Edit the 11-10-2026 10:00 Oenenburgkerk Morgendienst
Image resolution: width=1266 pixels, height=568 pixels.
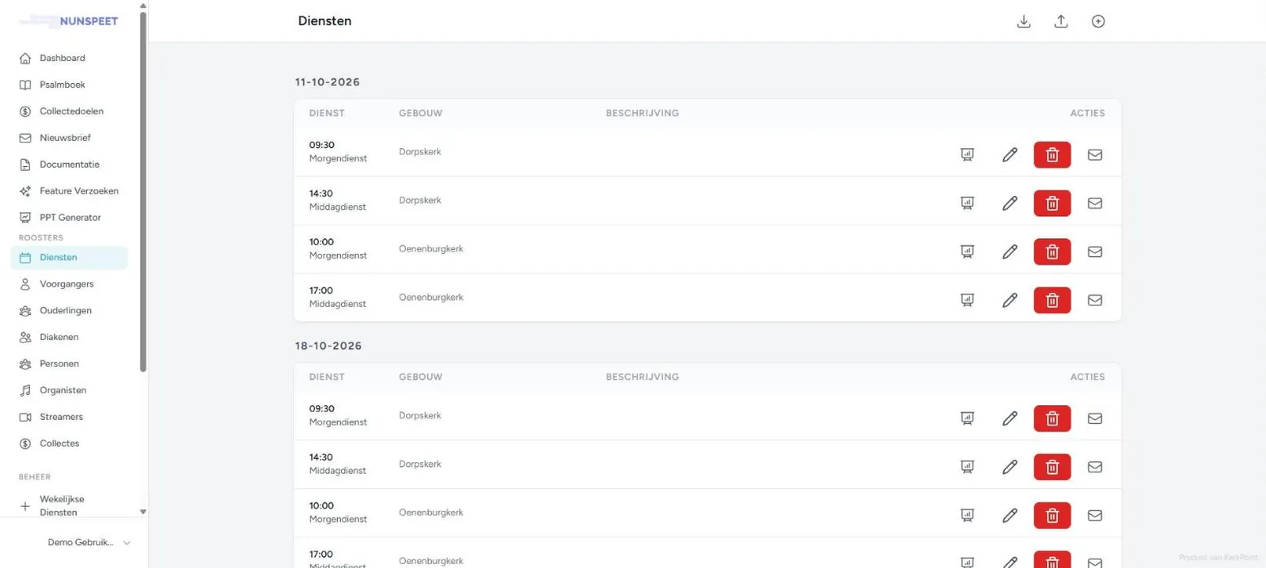click(1010, 252)
